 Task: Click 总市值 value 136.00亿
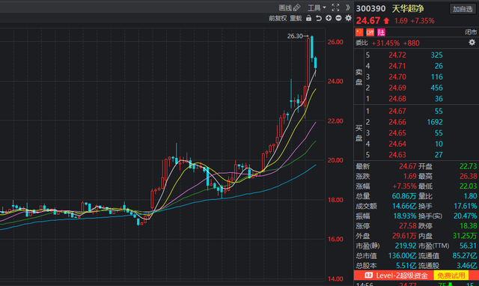(x=402, y=256)
